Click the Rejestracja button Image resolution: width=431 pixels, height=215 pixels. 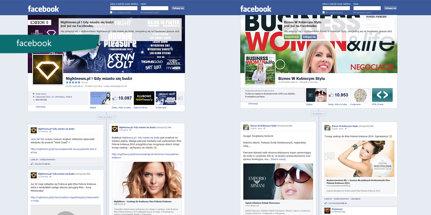click(292, 37)
